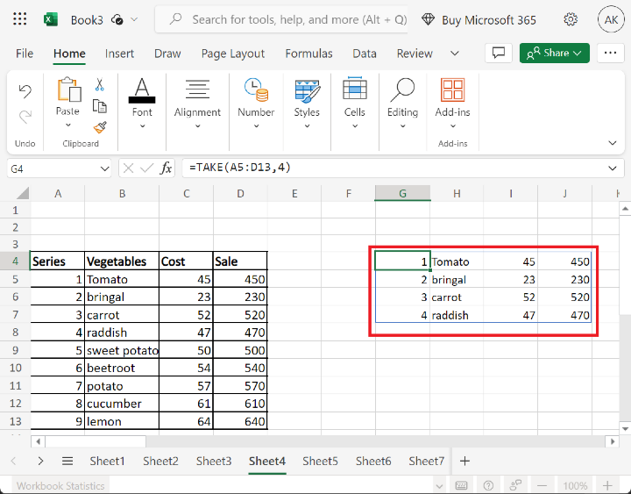This screenshot has width=631, height=494.
Task: Select column G header
Action: [x=402, y=193]
